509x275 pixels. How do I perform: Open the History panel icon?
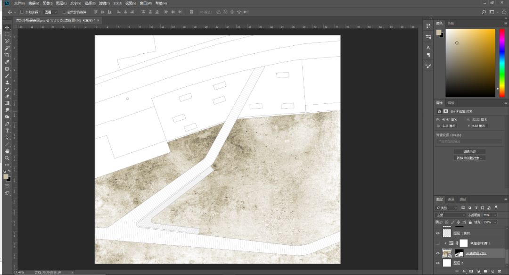tap(428, 26)
